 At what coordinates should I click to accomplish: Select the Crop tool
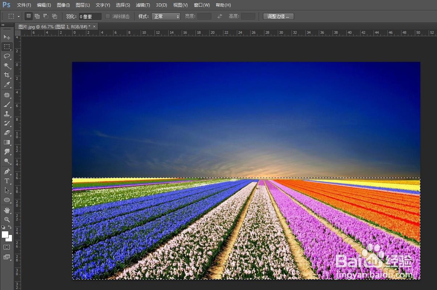point(7,75)
